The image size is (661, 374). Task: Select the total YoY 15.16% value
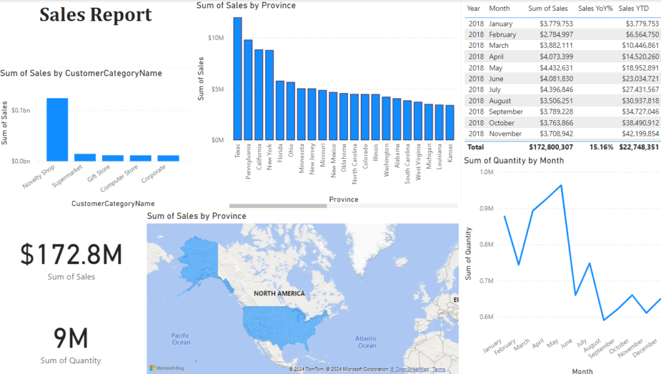click(x=601, y=147)
